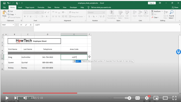
Task: Open Format as Table gallery
Action: pos(120,15)
